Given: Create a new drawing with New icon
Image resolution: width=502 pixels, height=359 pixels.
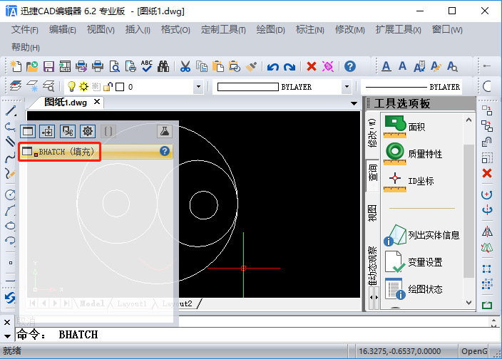Looking at the screenshot, I should click(x=16, y=66).
